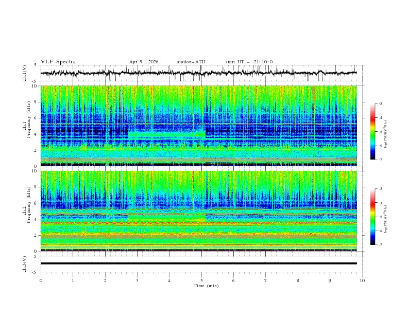Click the 'start UT = 21:10:0' text
This screenshot has height=315, width=408.
coord(249,62)
